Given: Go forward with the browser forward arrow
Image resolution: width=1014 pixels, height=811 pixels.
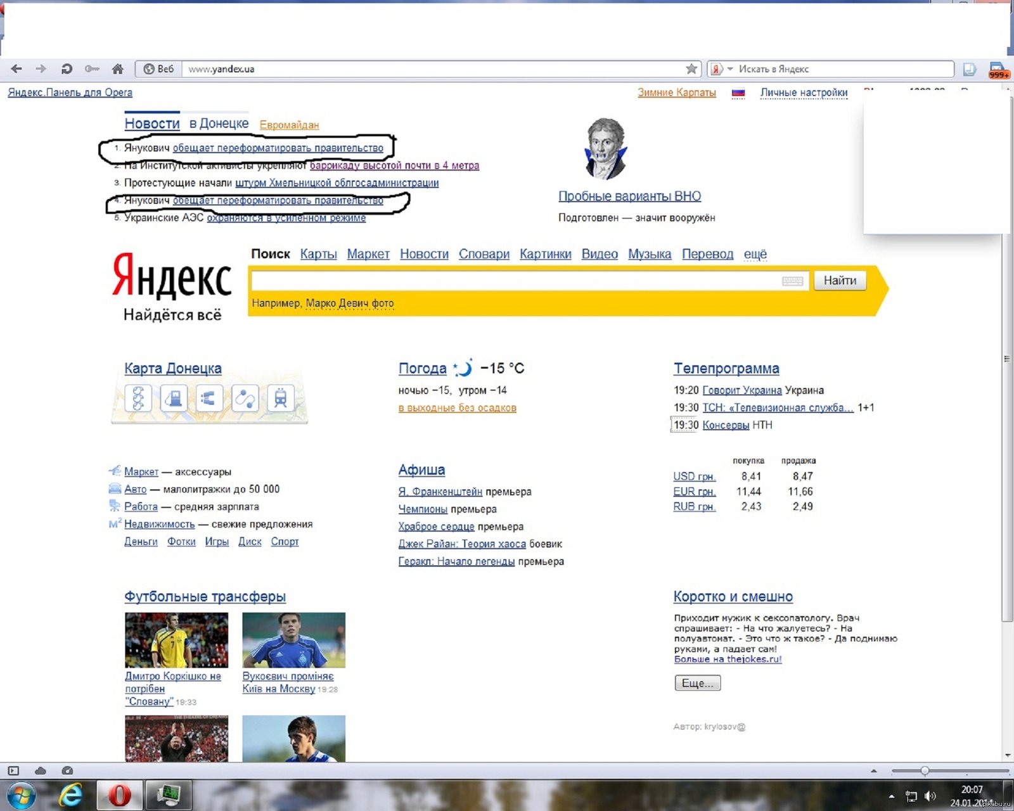Looking at the screenshot, I should pos(41,69).
